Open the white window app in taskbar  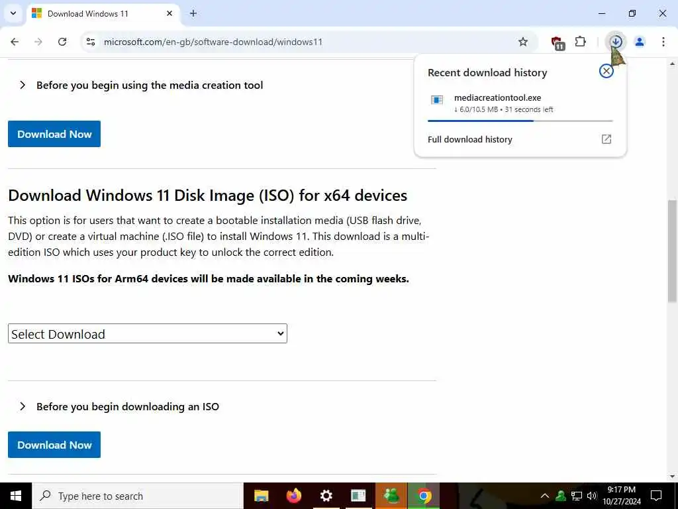(x=358, y=496)
